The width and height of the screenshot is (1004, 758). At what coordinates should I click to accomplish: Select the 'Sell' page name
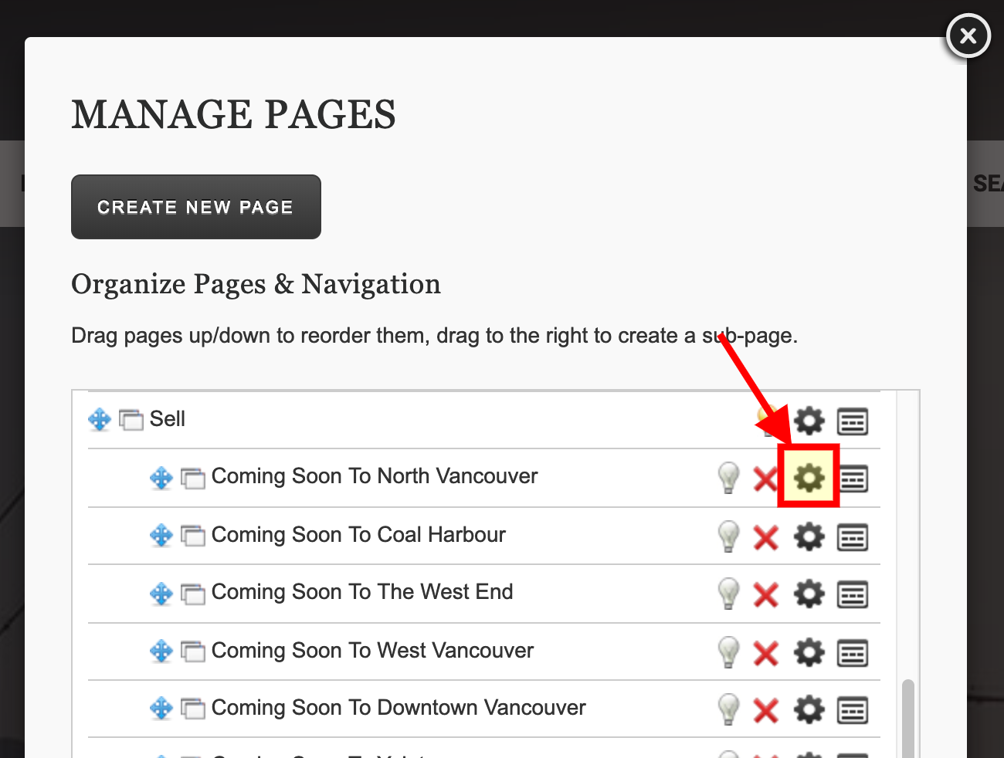tap(168, 419)
